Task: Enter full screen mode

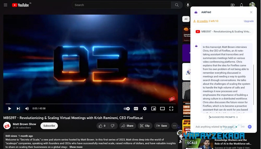Action: point(171,108)
